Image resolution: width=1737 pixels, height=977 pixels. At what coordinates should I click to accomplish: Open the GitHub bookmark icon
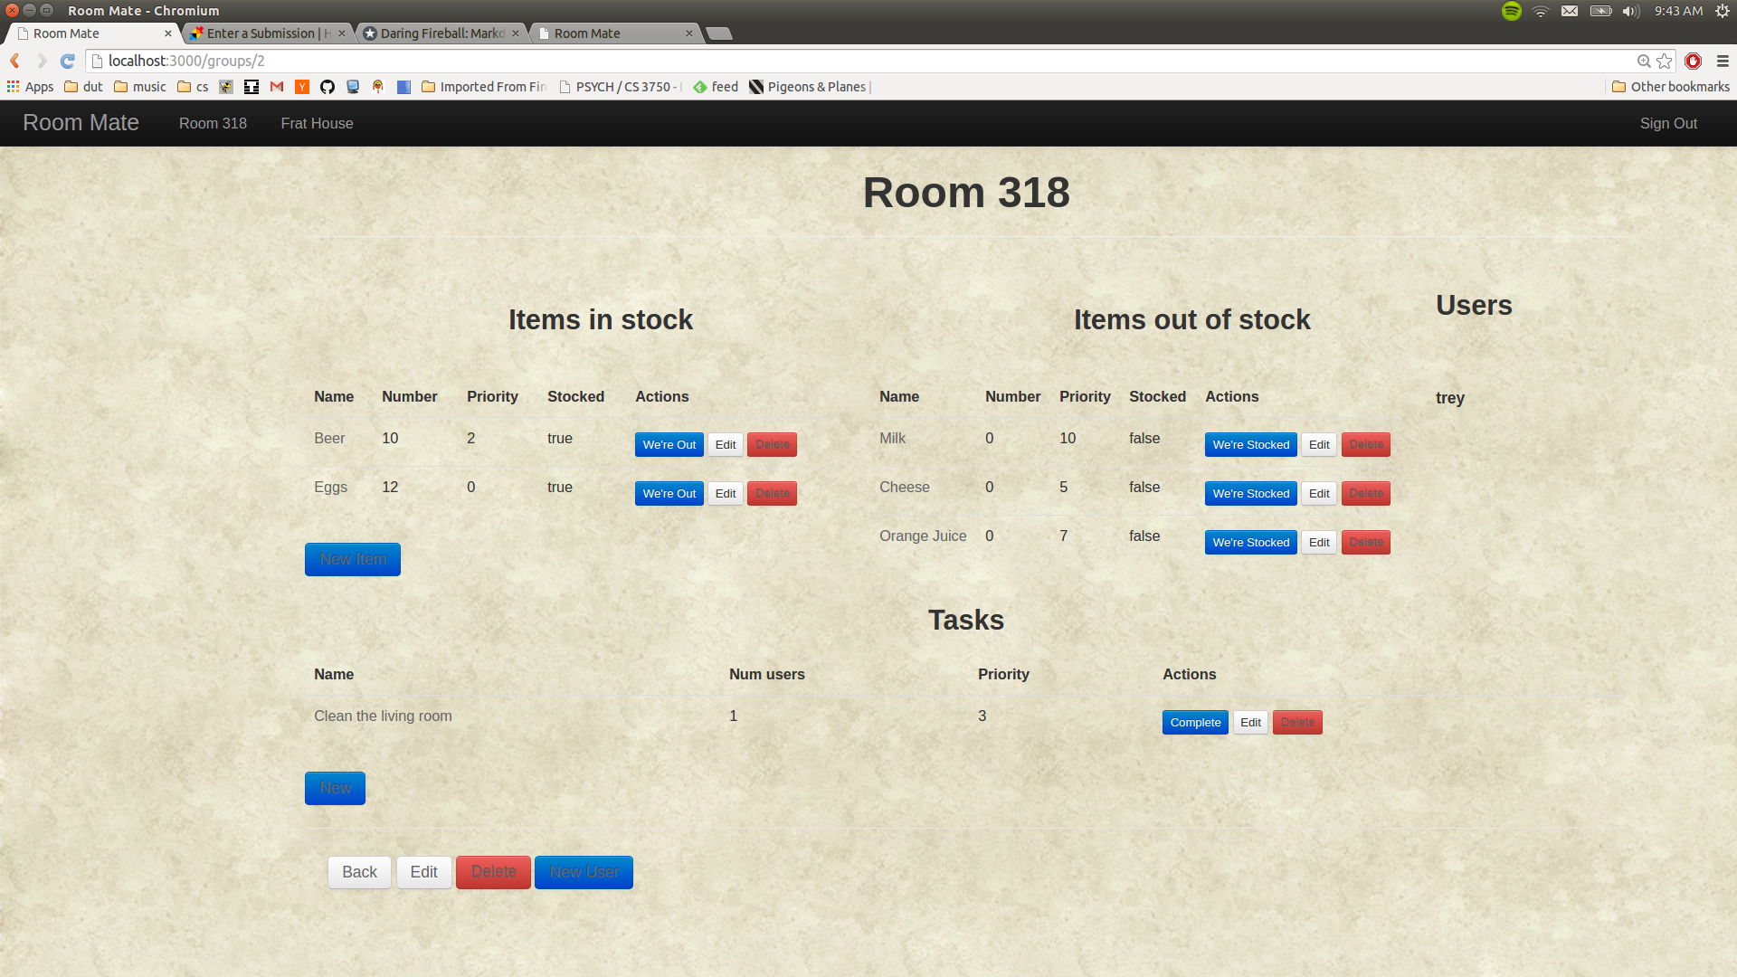coord(327,87)
